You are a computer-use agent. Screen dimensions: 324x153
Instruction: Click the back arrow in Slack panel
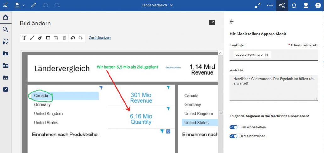coord(232,22)
